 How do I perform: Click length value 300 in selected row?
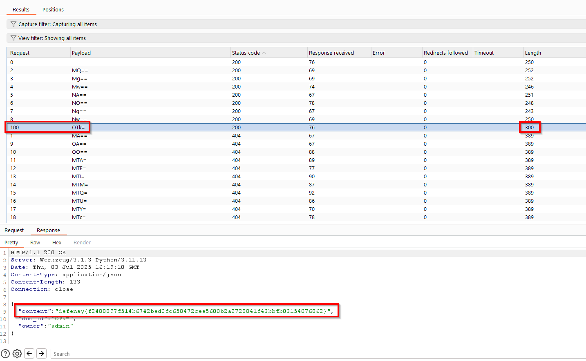coord(529,128)
